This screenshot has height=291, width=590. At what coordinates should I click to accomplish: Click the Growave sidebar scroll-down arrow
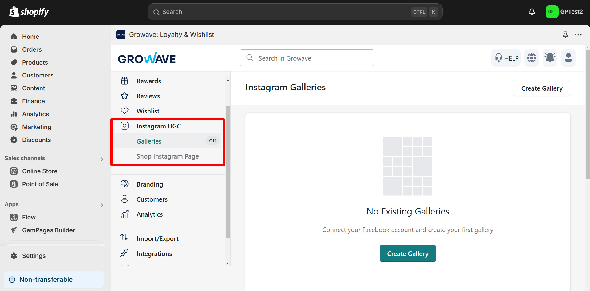click(228, 263)
